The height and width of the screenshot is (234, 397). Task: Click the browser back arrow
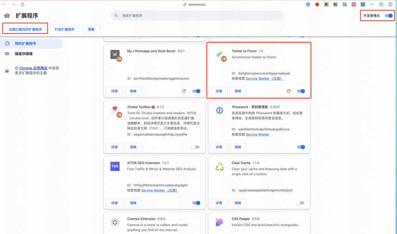click(x=4, y=4)
